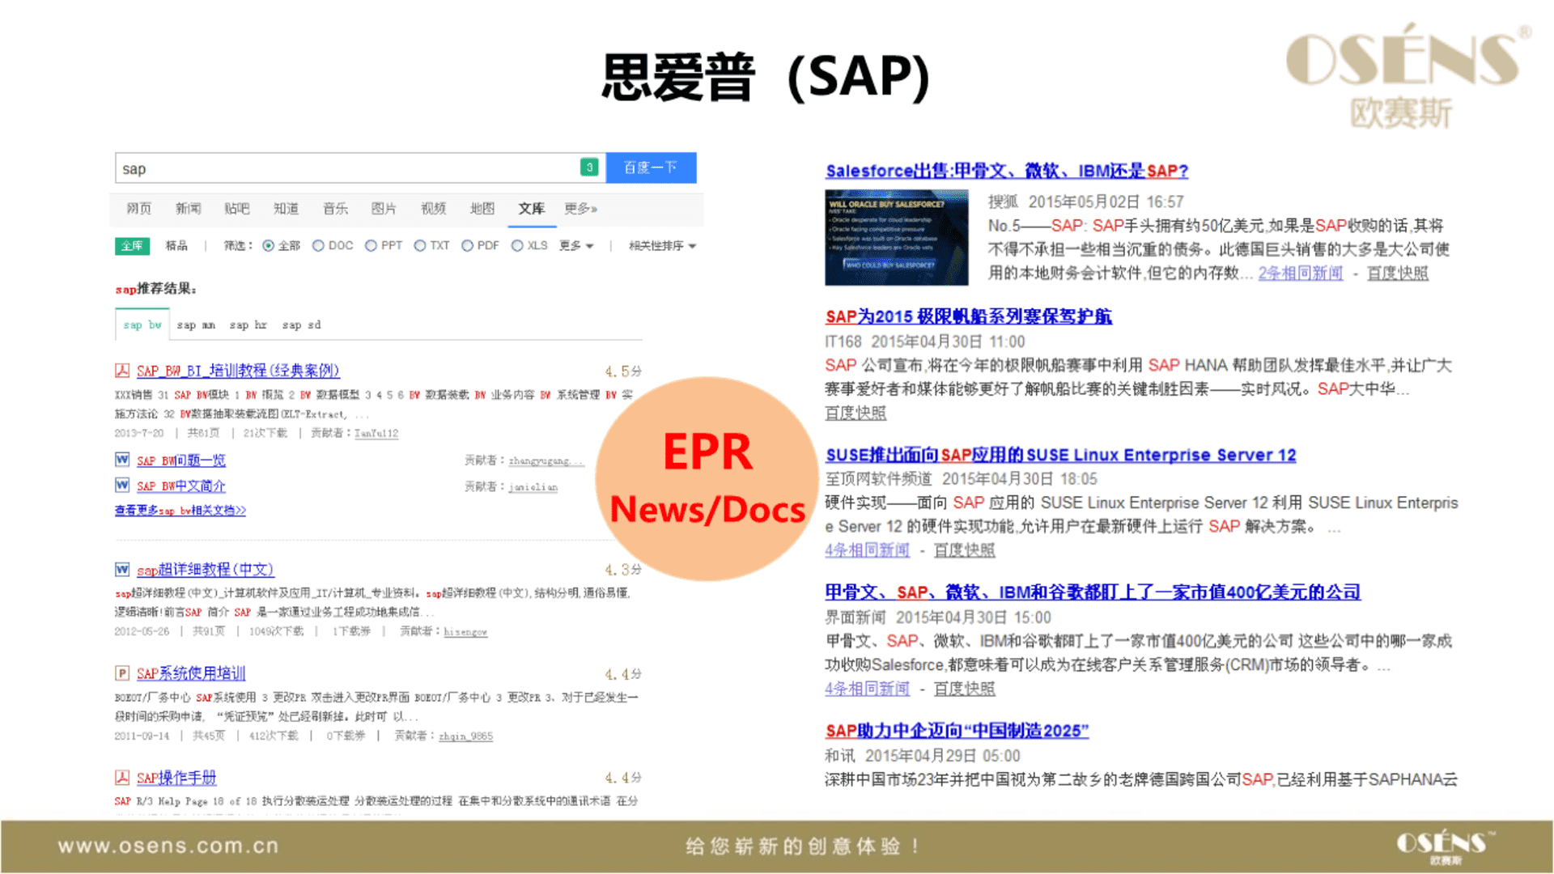Open SAP BW问题一览 document

coord(180,460)
